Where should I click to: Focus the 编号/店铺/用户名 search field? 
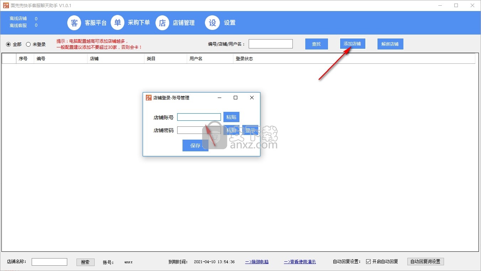click(x=271, y=44)
